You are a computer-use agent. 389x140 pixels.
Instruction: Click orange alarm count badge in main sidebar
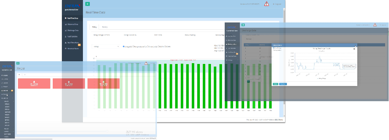click(x=79, y=45)
